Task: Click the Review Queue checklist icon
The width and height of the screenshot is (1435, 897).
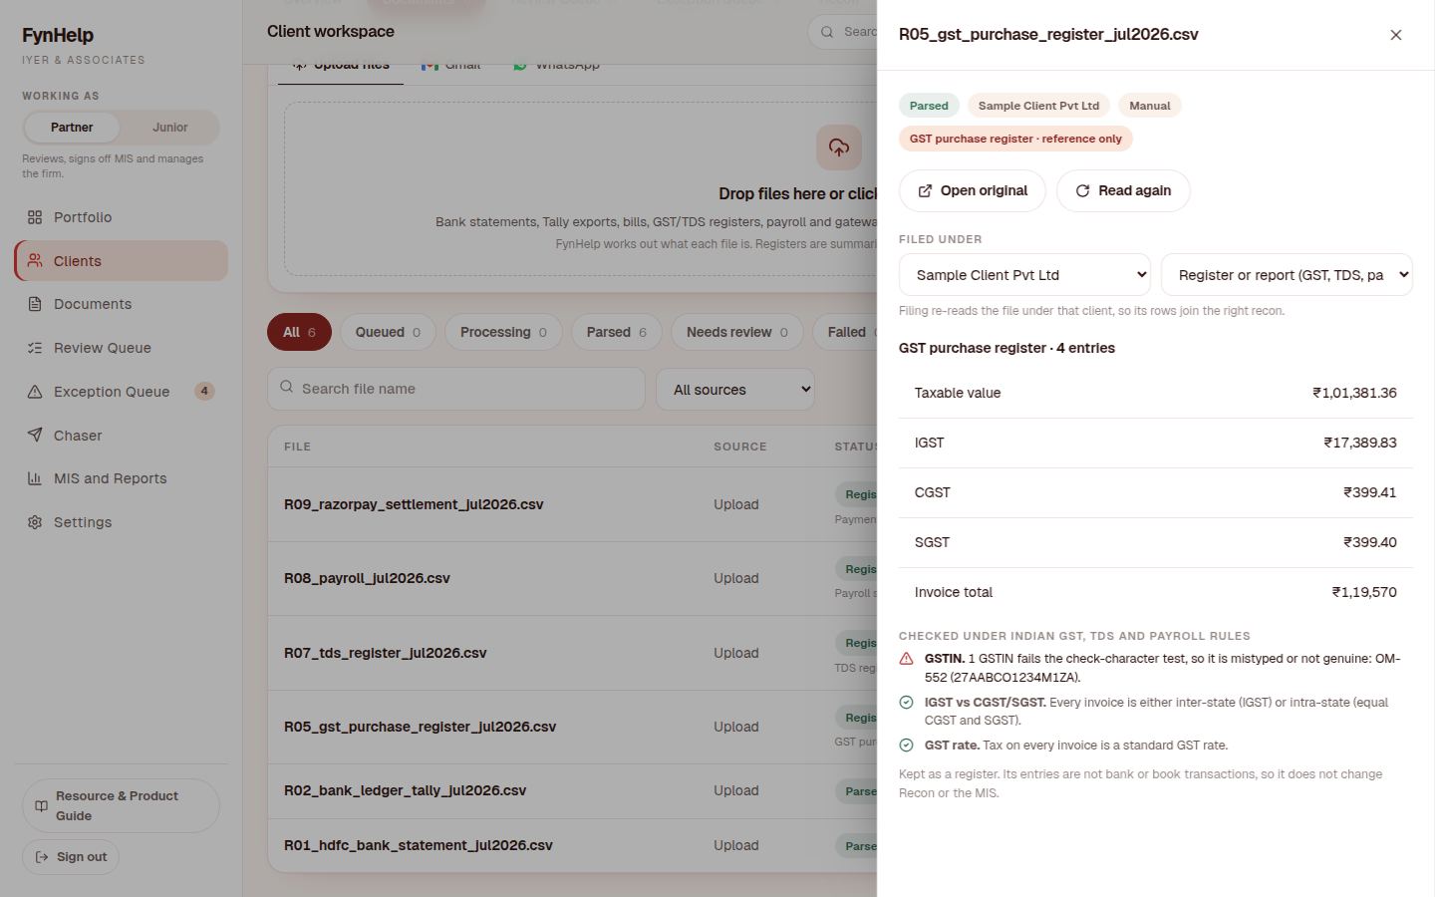Action: click(x=35, y=348)
